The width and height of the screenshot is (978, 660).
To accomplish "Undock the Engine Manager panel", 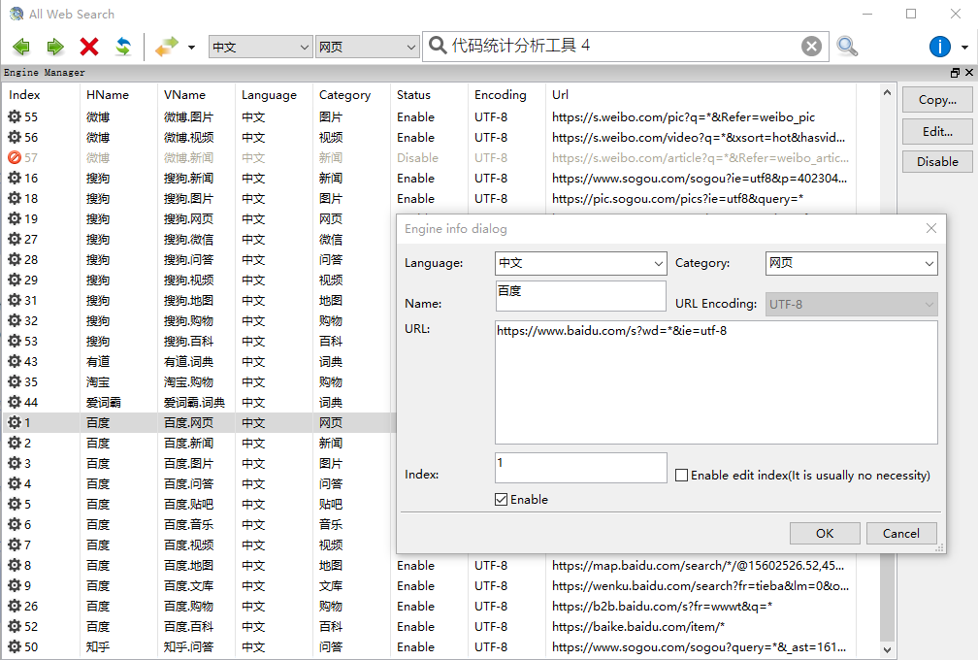I will 955,73.
